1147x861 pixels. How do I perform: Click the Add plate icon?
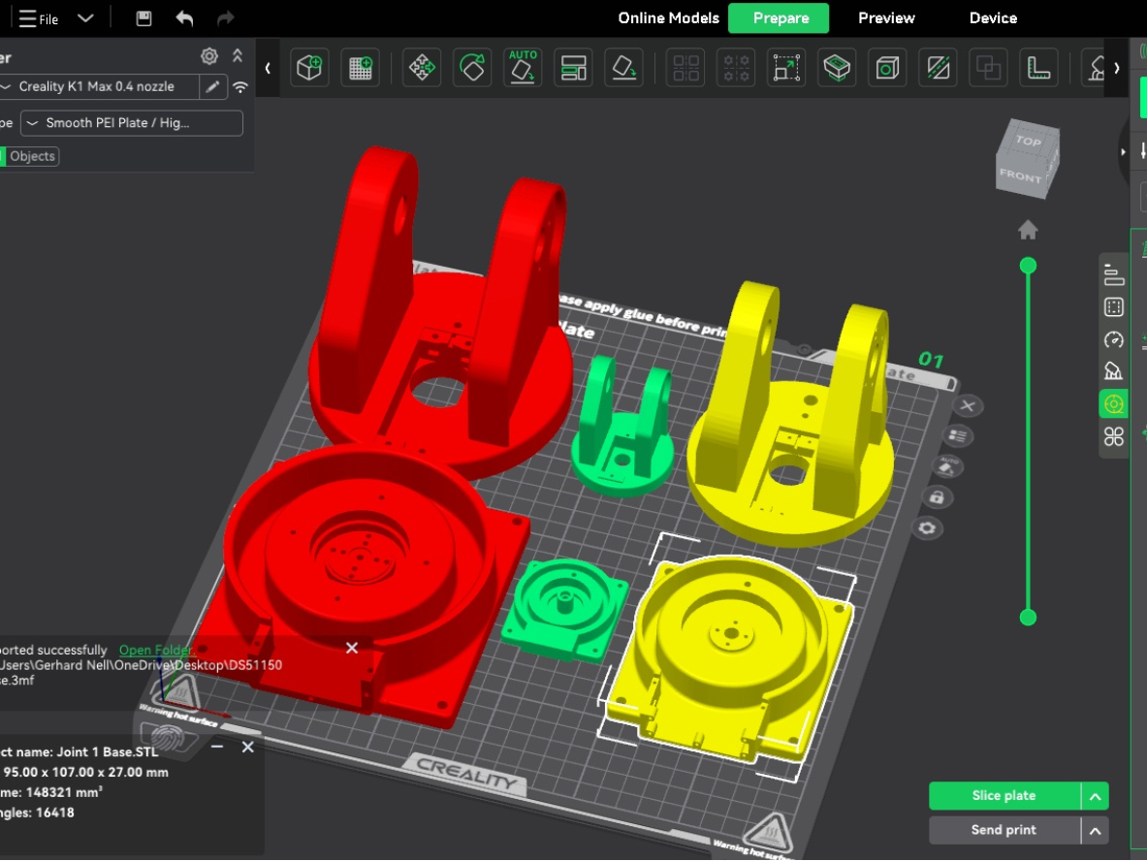(360, 68)
